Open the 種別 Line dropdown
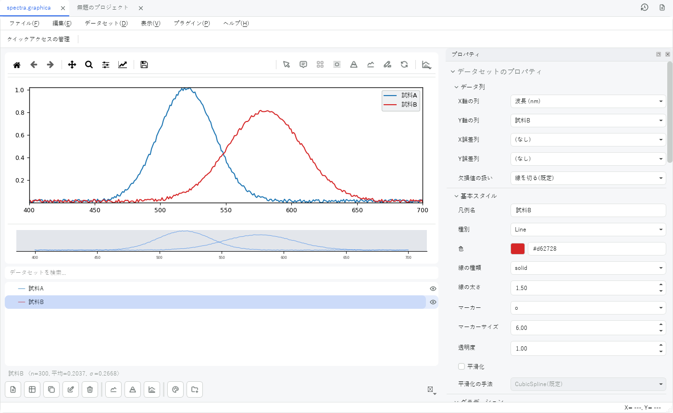673x413 pixels. (588, 230)
